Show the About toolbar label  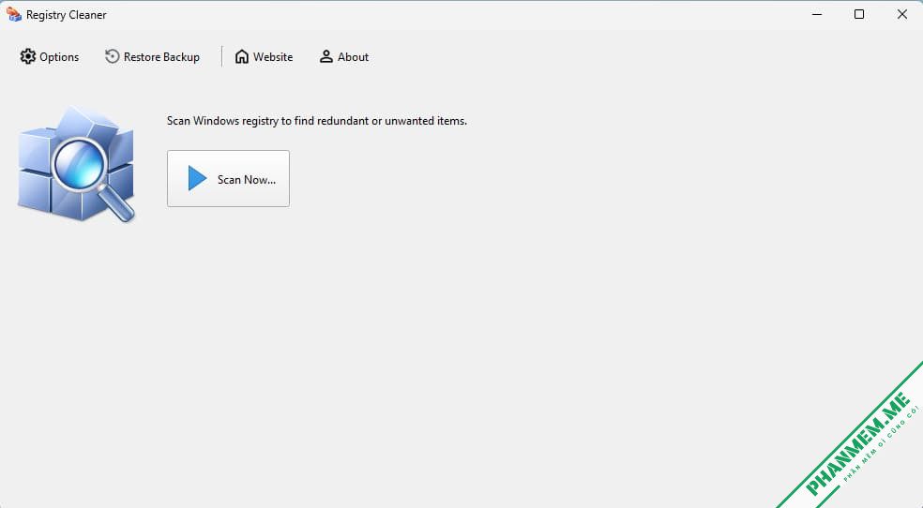tap(353, 57)
